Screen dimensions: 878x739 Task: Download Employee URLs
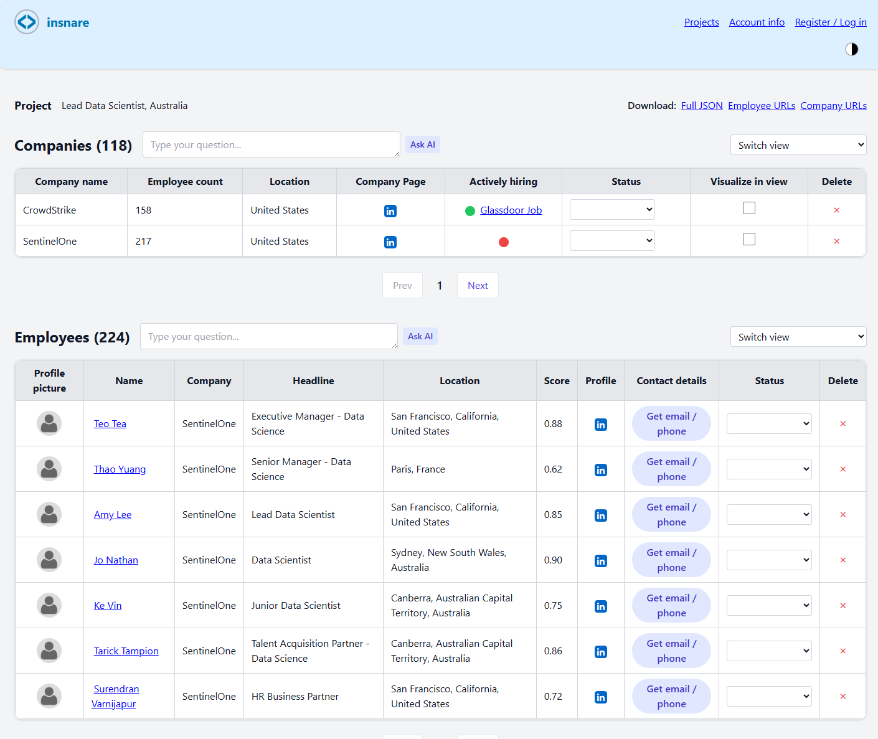762,106
